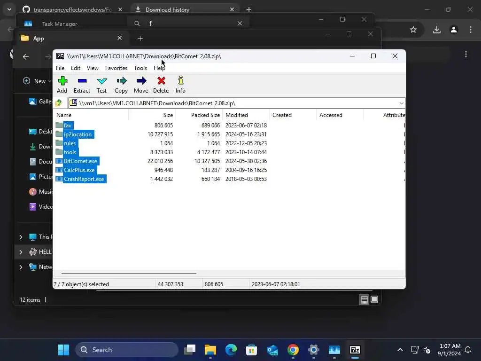Show hidden system tray icons
Image resolution: width=481 pixels, height=361 pixels.
coord(400,350)
